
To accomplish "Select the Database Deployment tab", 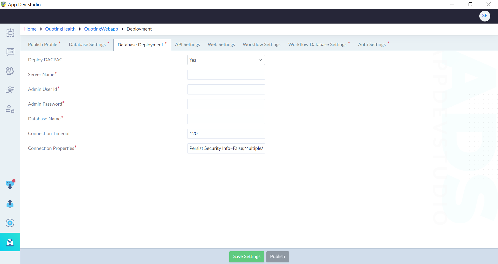I will tap(142, 45).
